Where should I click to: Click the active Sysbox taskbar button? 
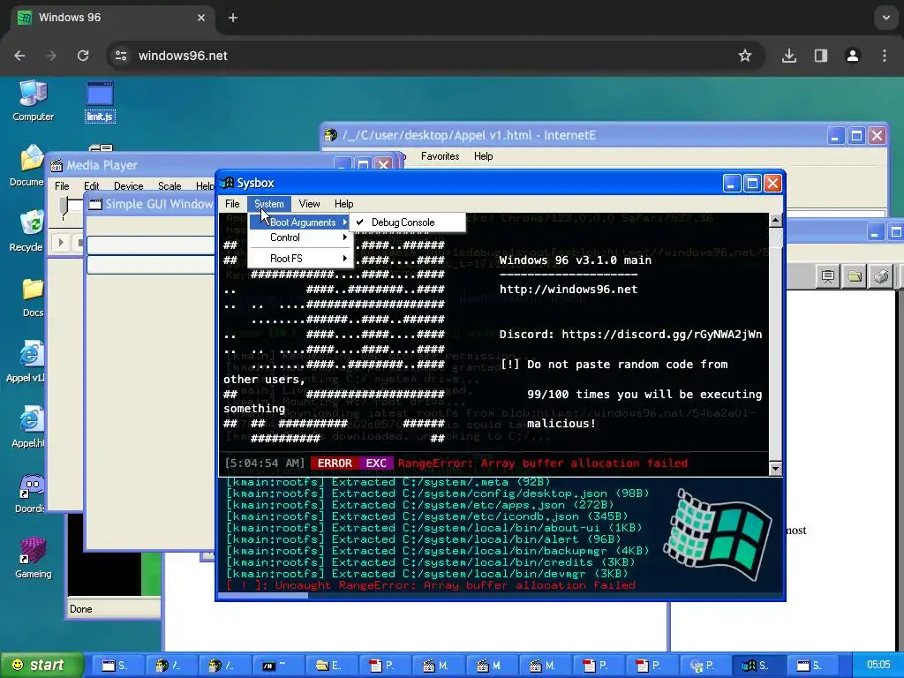click(758, 666)
